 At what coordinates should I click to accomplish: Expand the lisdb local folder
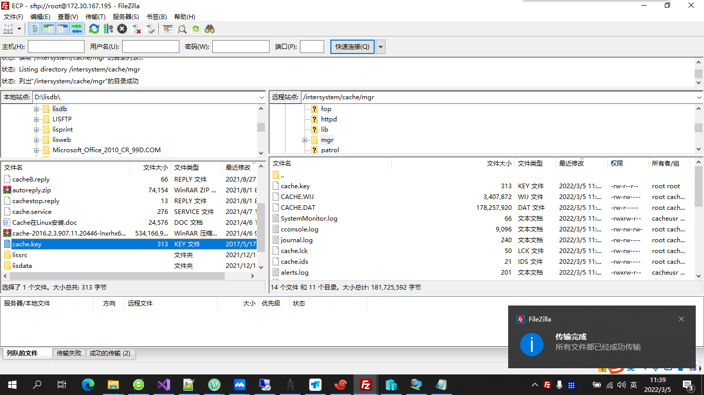37,109
